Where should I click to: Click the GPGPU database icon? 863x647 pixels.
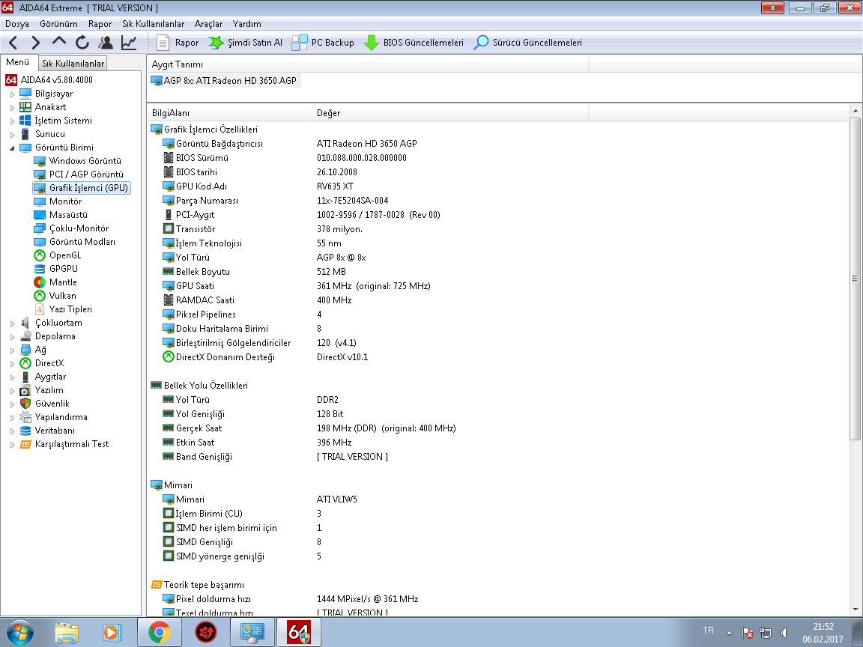40,269
